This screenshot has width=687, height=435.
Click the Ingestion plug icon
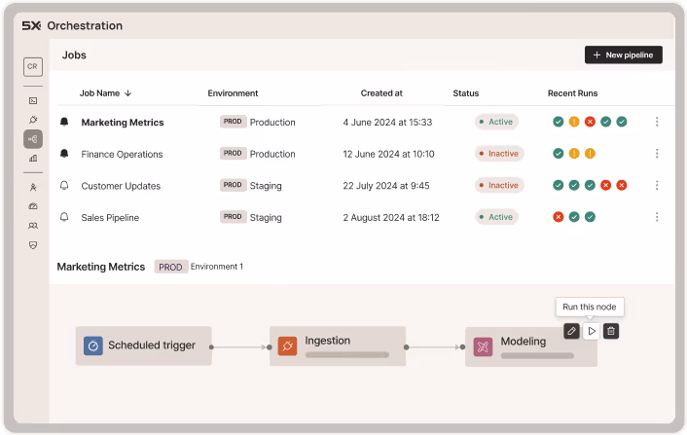[287, 345]
